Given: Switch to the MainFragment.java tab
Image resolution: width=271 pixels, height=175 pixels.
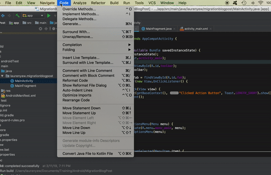Looking at the screenshot, I should click(159, 29).
